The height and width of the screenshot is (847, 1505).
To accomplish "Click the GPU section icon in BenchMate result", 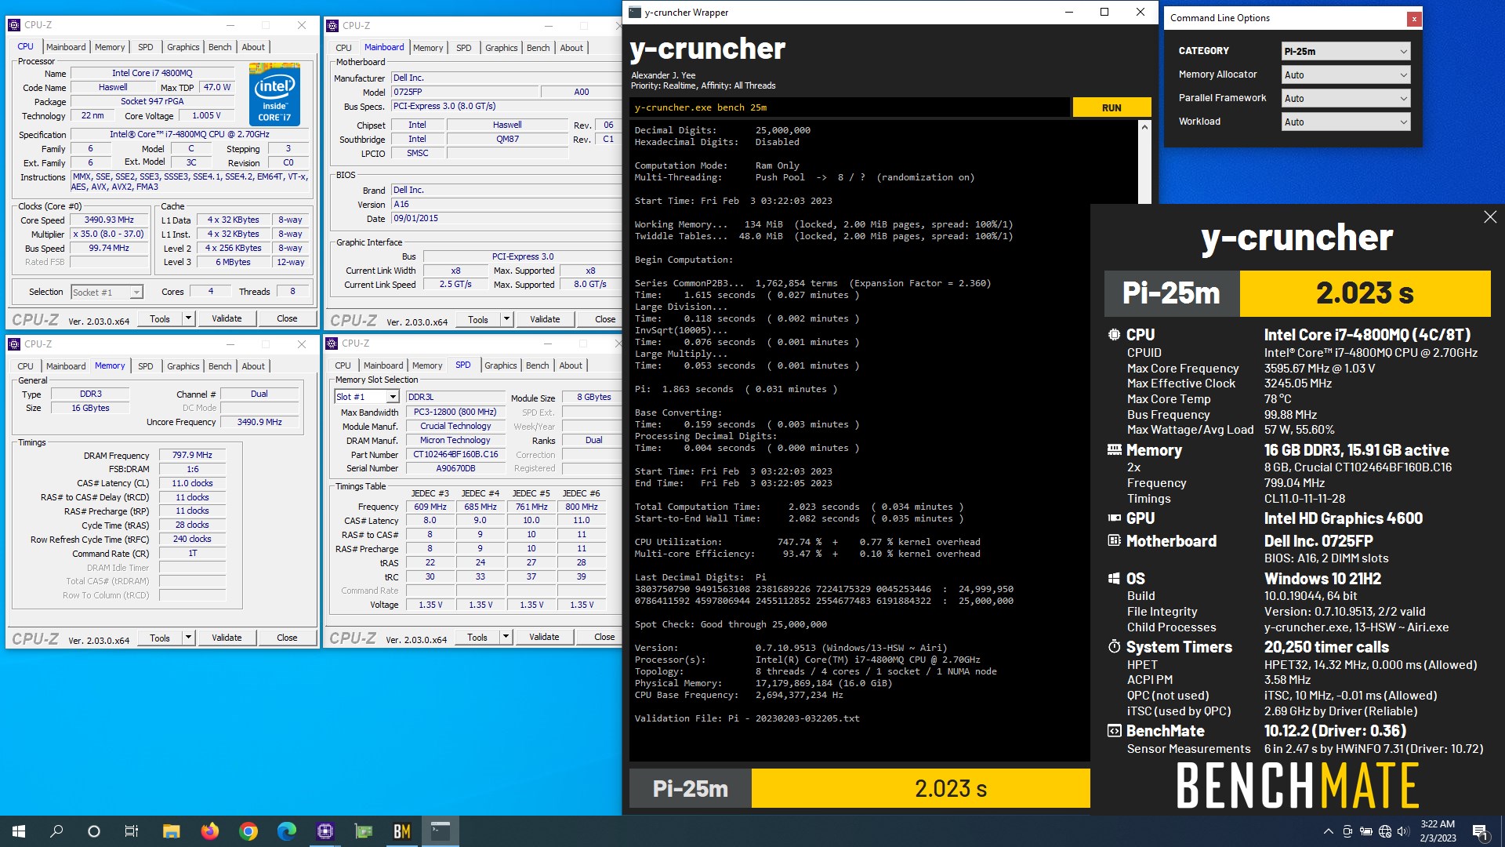I will pos(1114,518).
